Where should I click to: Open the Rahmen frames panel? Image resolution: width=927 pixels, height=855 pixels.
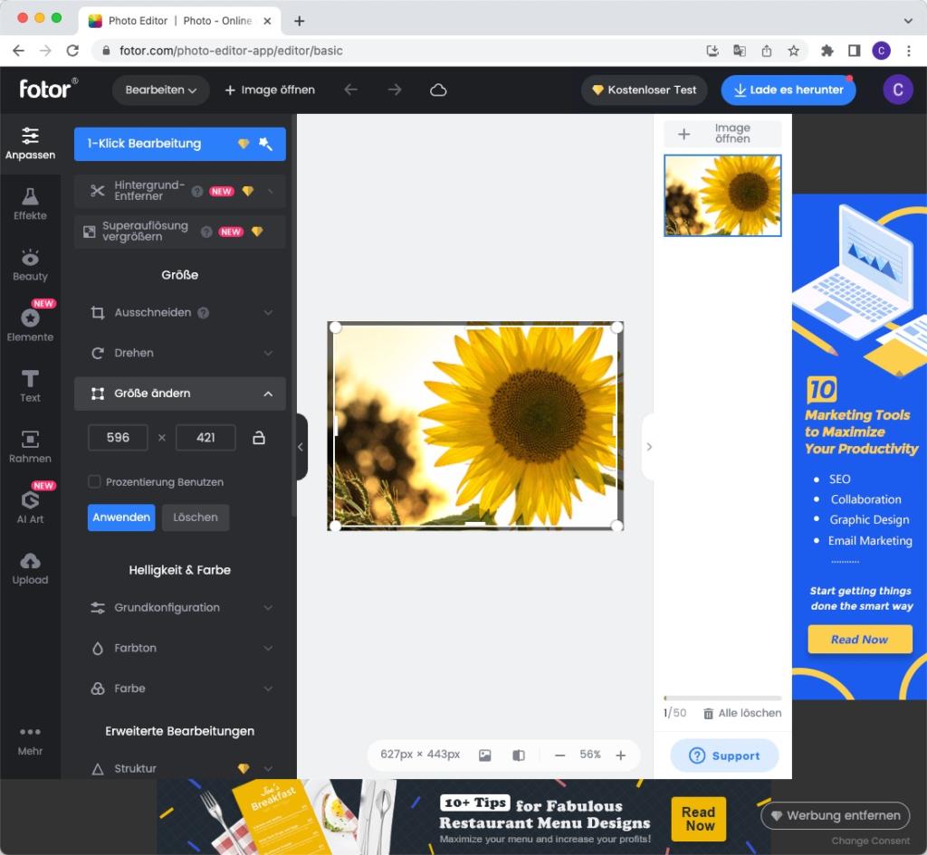point(30,446)
